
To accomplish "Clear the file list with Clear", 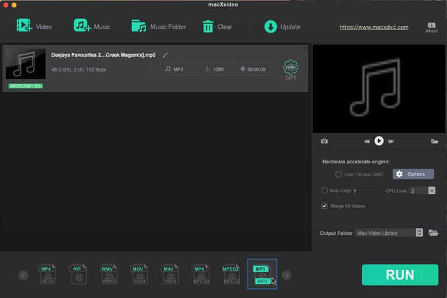I will (217, 27).
